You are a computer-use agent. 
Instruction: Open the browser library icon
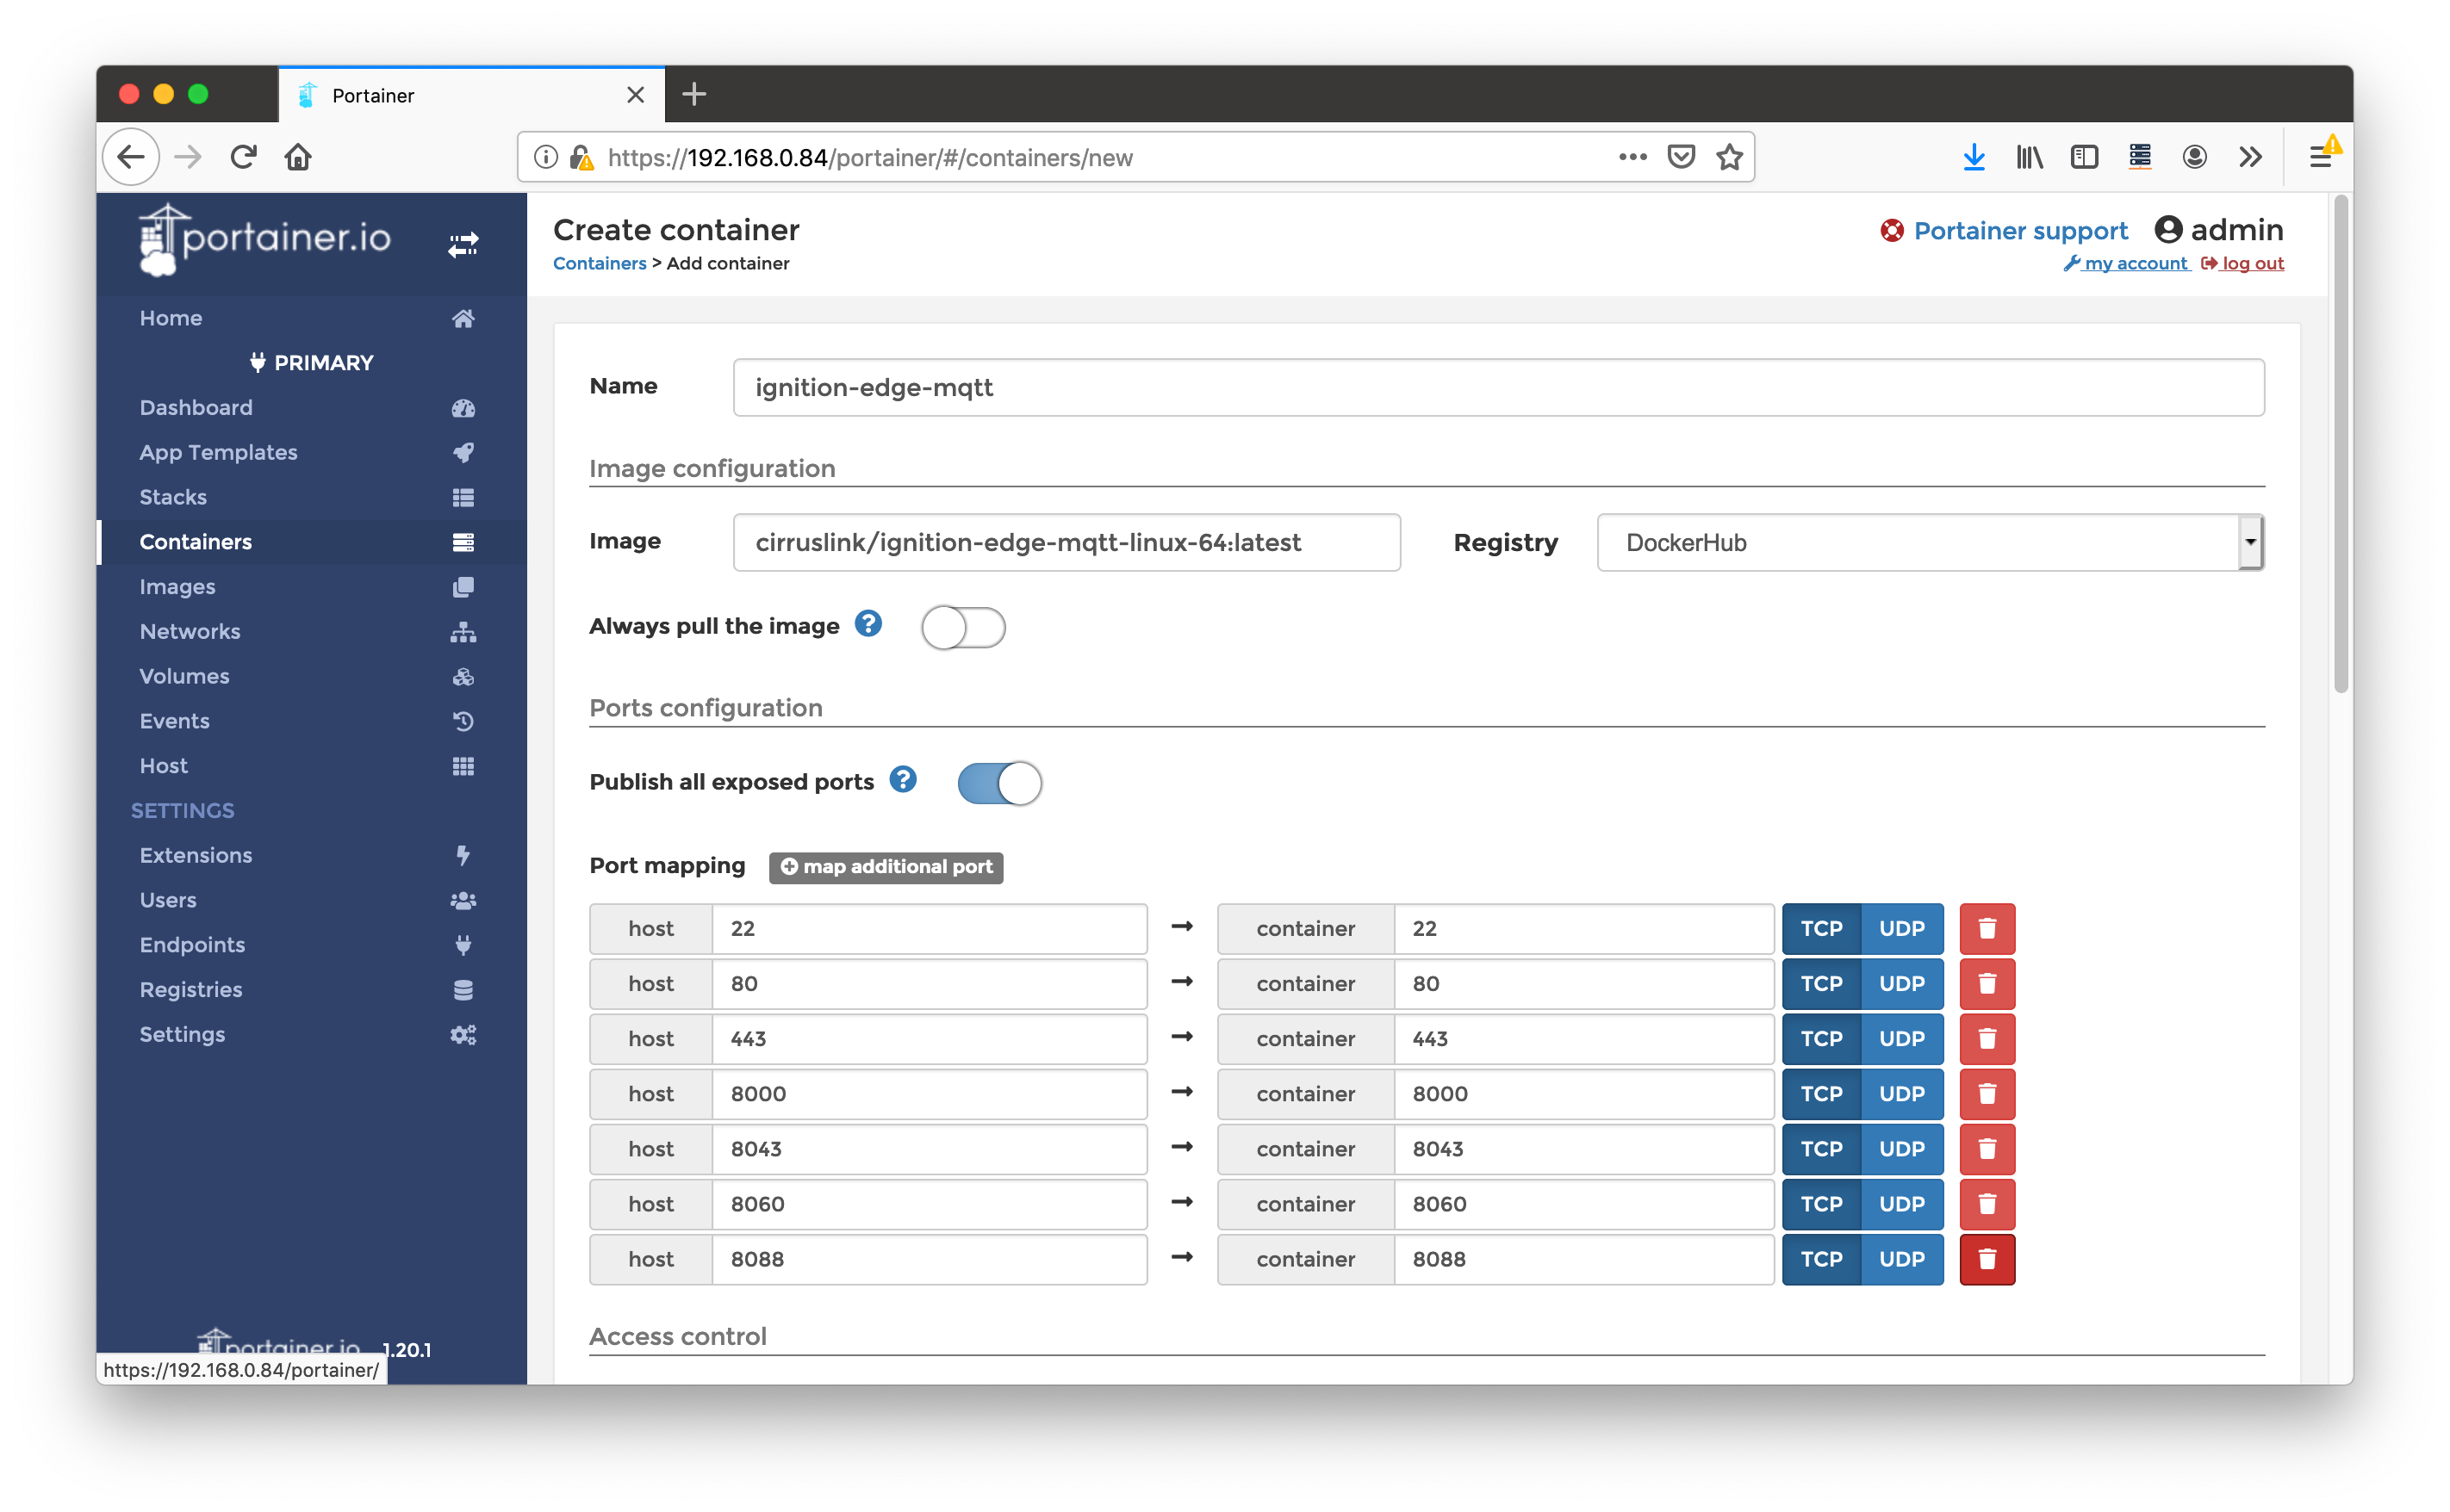click(2029, 157)
